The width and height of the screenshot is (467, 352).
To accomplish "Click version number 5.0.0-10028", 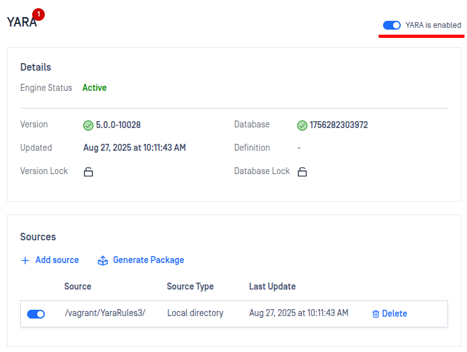I will 118,125.
